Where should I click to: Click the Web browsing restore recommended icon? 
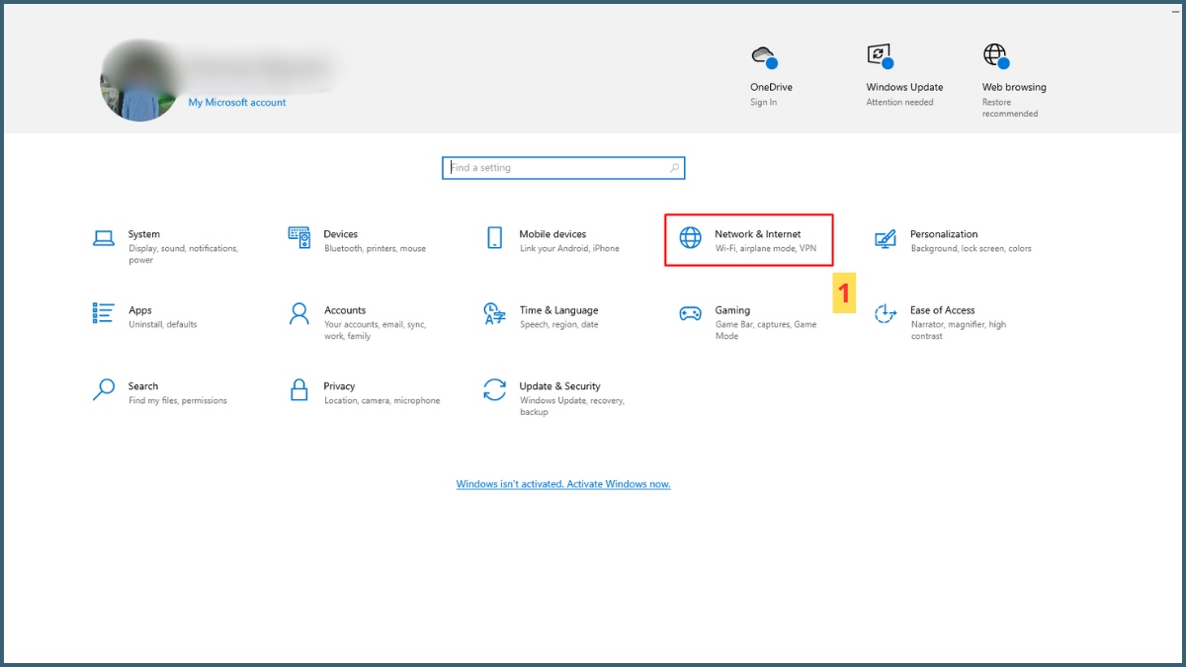pyautogui.click(x=995, y=55)
